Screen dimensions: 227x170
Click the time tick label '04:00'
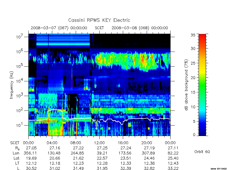pos(52,143)
